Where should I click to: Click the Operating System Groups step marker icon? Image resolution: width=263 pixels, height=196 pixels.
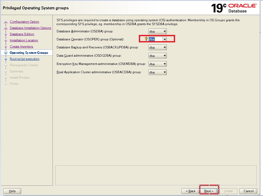click(6, 52)
